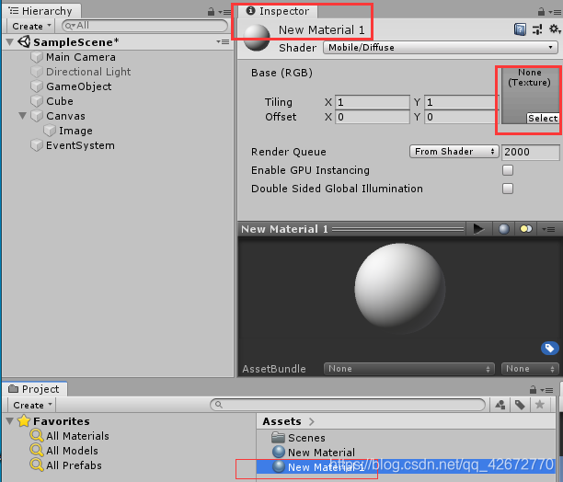
Task: Select EventSystem in Hierarchy
Action: pos(80,145)
